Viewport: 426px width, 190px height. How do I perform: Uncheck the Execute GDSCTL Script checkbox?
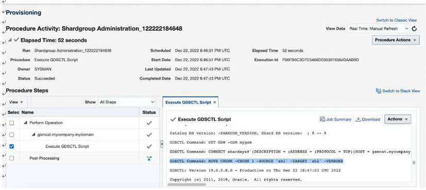(11, 146)
